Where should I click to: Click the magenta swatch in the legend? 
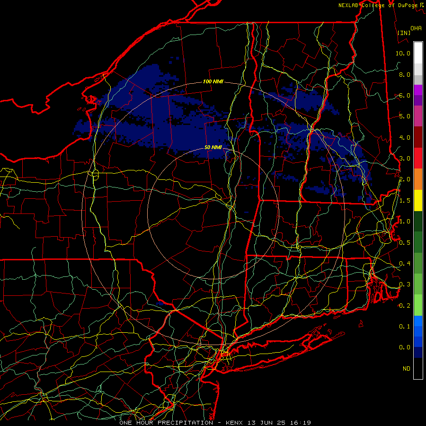[418, 90]
